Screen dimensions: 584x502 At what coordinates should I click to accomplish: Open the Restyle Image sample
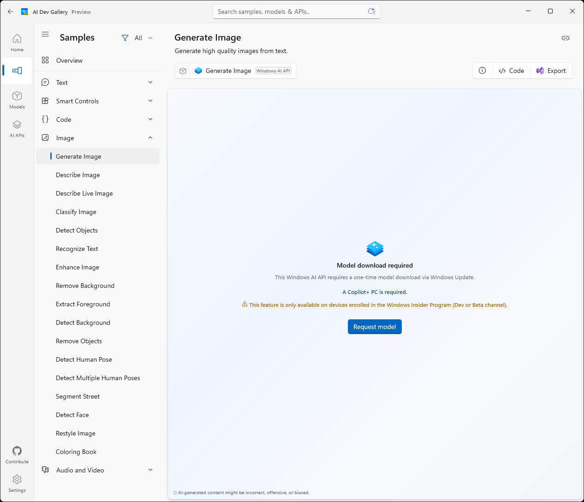pos(98,433)
